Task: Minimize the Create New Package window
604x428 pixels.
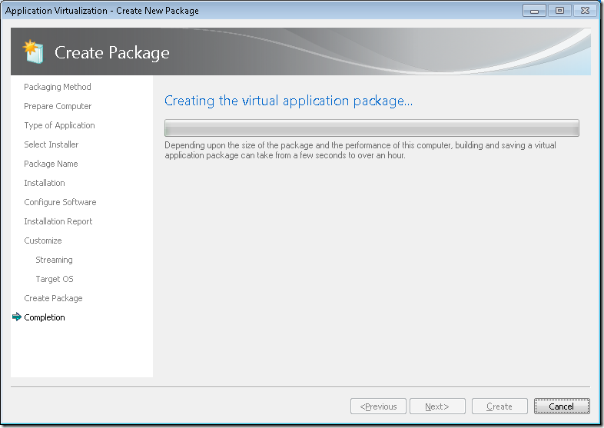Action: point(534,11)
